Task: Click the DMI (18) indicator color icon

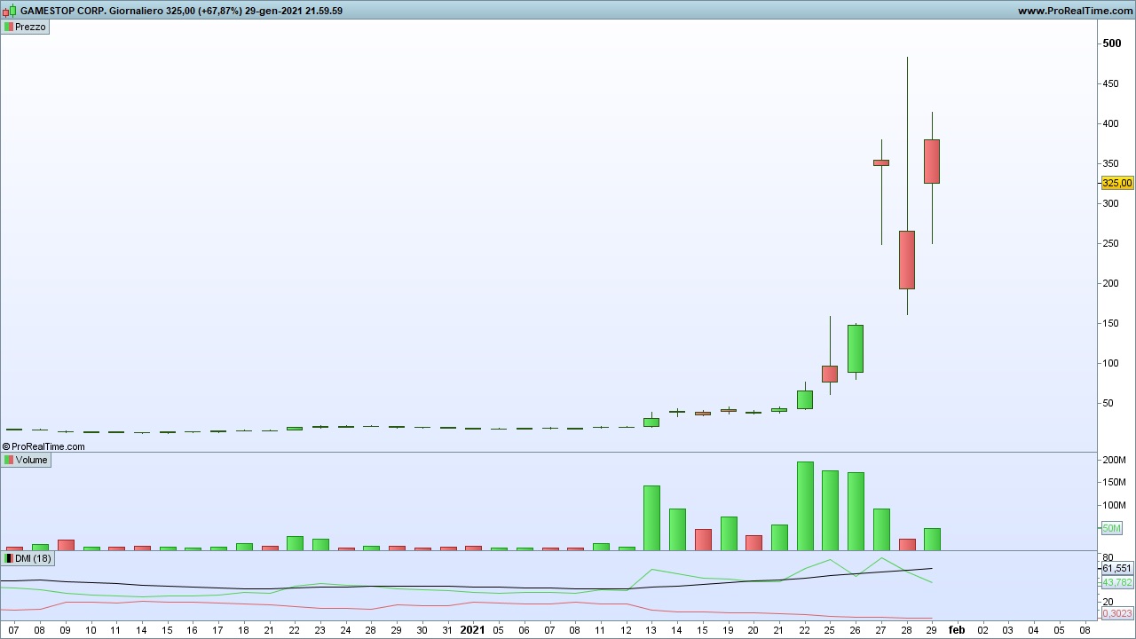Action: pos(9,558)
